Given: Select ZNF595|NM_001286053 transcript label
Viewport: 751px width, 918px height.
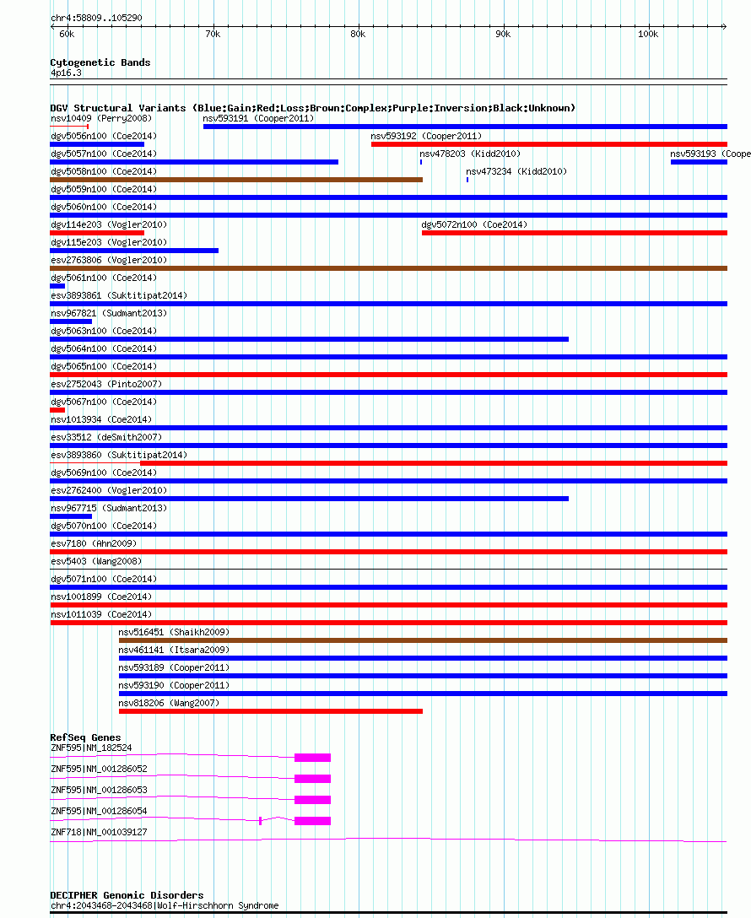Looking at the screenshot, I should (99, 791).
